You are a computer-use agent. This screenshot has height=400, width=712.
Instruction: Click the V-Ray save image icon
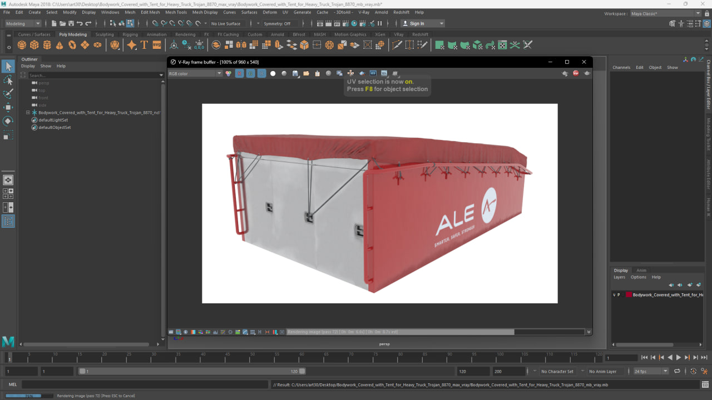pyautogui.click(x=295, y=73)
